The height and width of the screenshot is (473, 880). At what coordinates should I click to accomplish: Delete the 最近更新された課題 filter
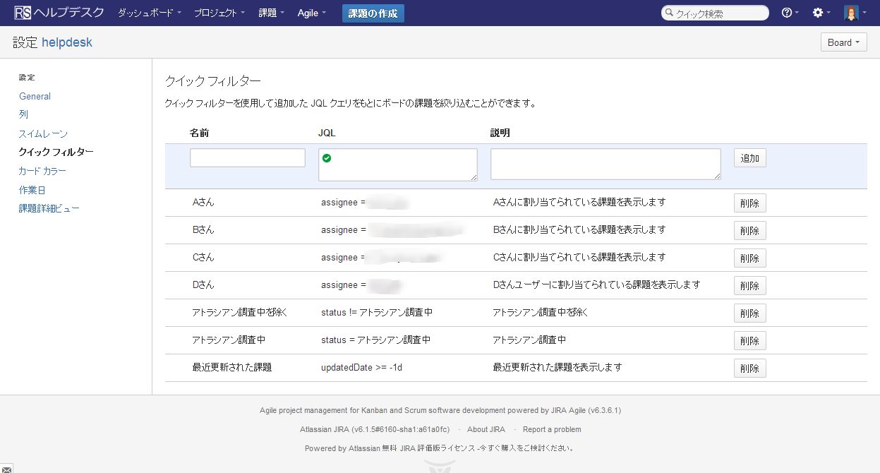click(750, 368)
